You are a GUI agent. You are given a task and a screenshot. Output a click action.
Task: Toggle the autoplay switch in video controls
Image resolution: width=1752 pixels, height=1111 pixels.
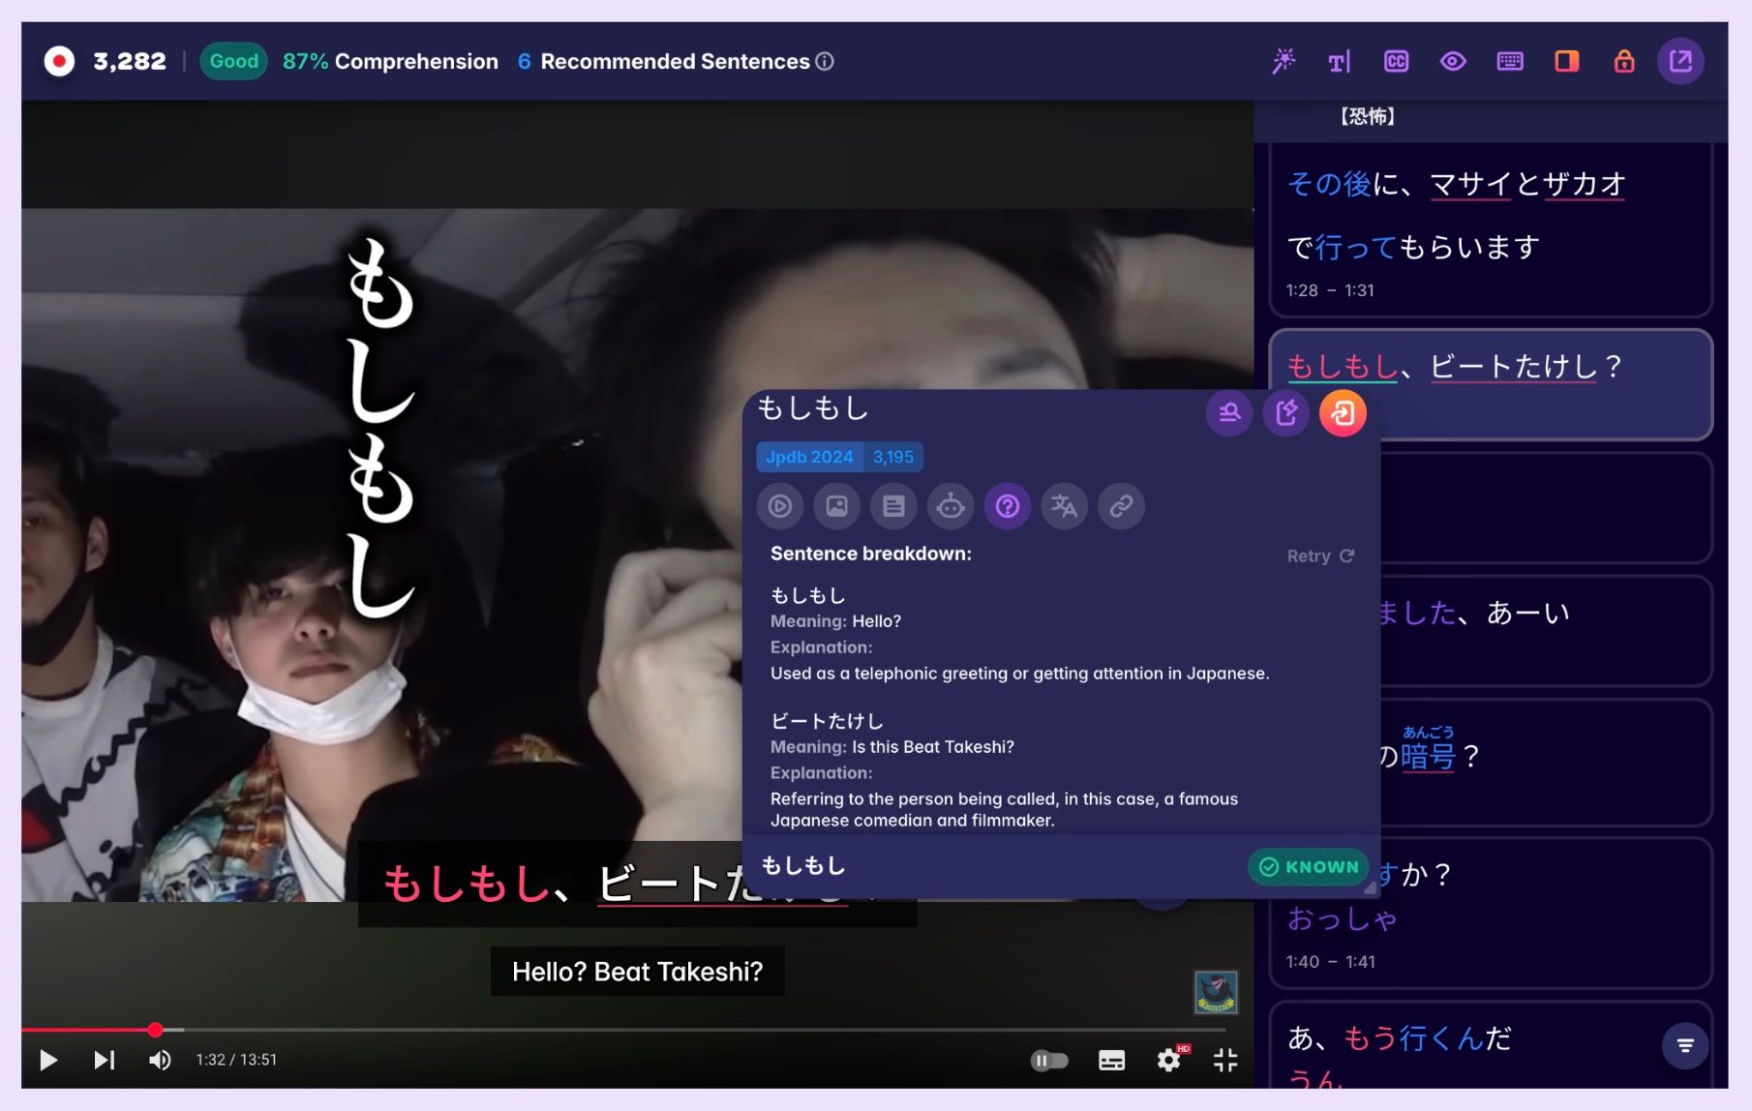tap(1049, 1061)
